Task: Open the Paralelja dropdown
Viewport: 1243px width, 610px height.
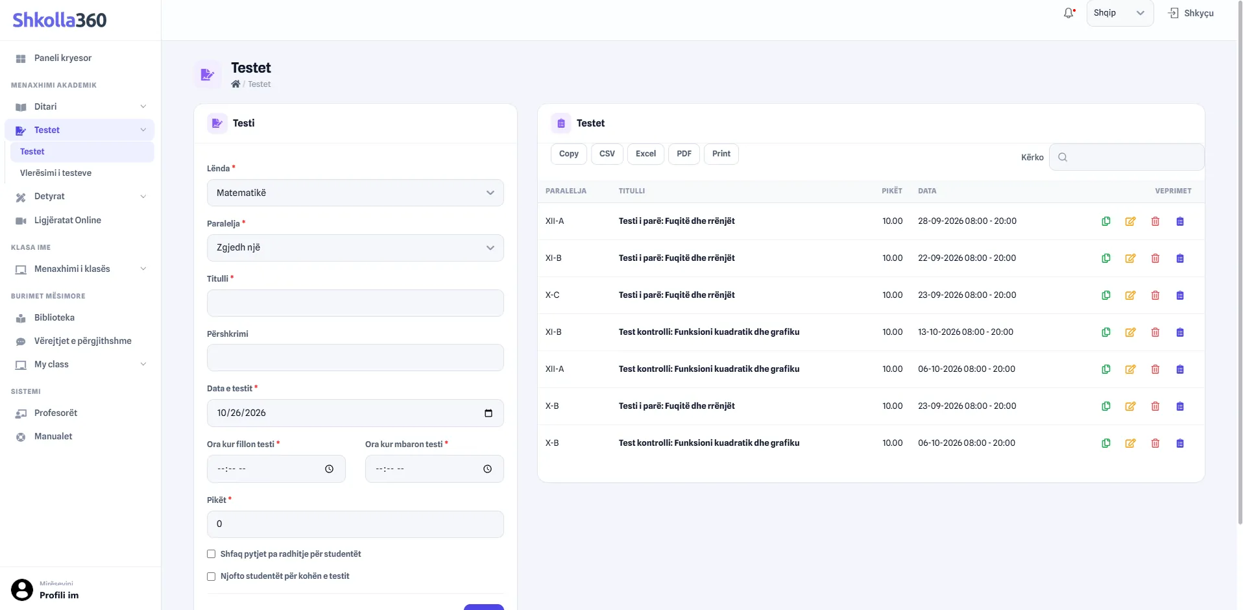Action: [356, 248]
